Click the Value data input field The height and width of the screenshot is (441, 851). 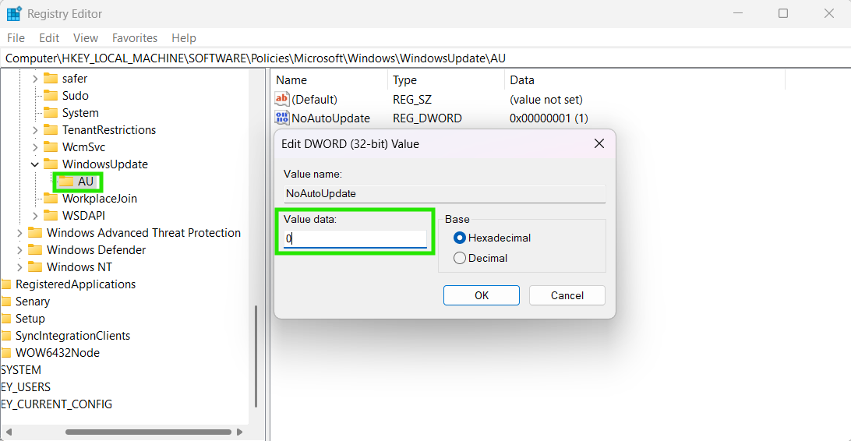point(355,238)
